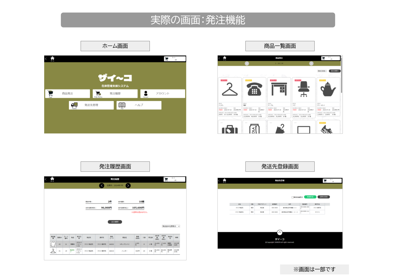Click the 表示切替え button in the product list
This screenshot has height=280, width=396.
point(335,71)
